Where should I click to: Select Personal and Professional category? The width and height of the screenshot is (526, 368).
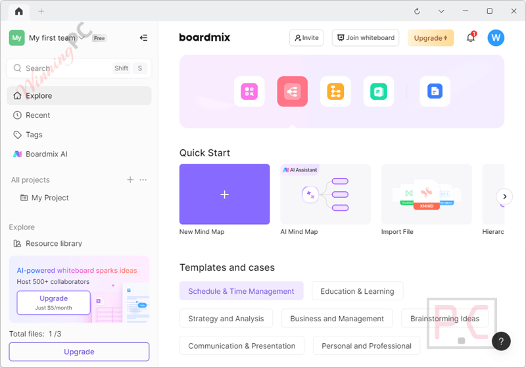366,346
